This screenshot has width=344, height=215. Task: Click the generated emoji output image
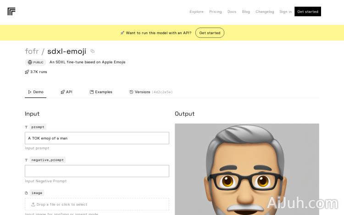pos(247,169)
